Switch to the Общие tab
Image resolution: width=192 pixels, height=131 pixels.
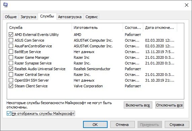click(11, 17)
